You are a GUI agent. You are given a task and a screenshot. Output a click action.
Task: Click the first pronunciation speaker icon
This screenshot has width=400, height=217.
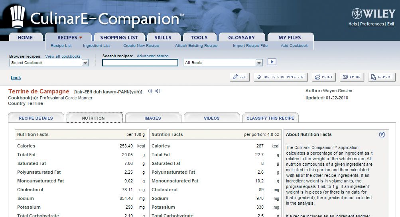150,91
